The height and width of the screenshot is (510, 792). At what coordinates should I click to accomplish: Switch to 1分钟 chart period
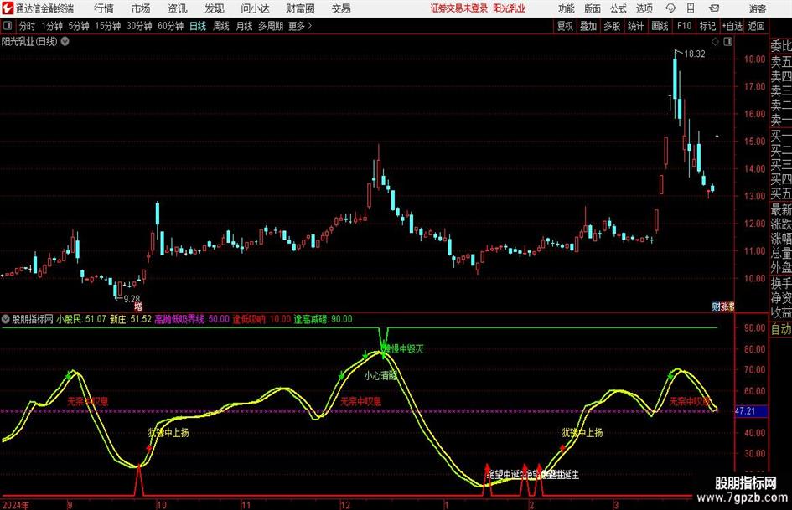pos(51,26)
